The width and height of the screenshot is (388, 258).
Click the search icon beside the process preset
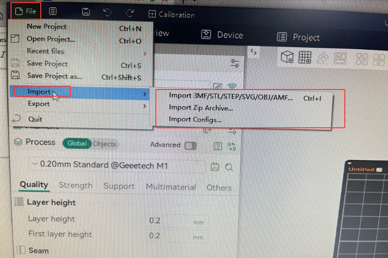[x=229, y=167]
